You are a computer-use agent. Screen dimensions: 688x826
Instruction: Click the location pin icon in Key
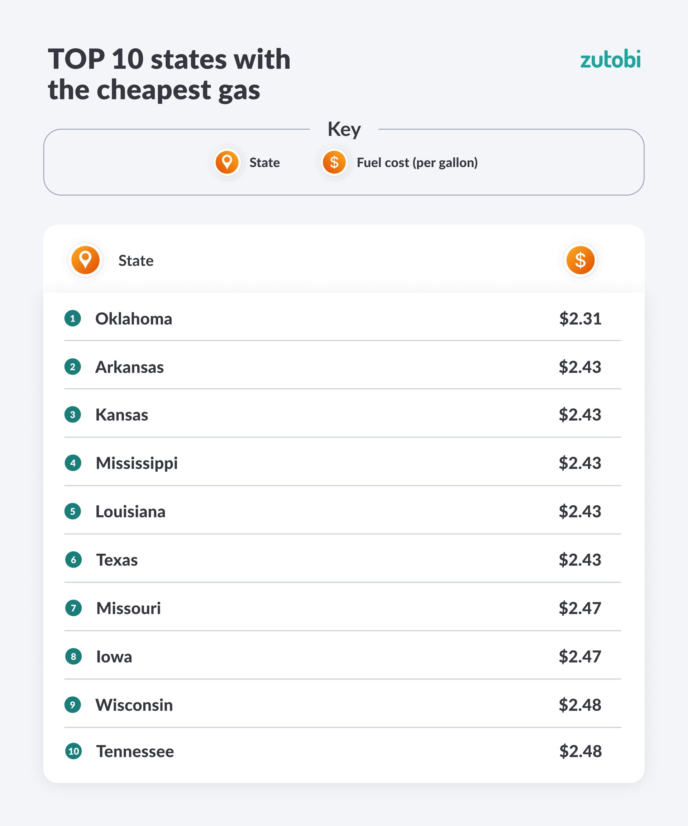pyautogui.click(x=227, y=162)
